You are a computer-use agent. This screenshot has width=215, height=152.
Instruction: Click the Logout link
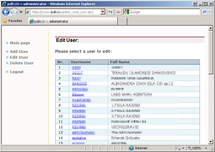click(16, 72)
